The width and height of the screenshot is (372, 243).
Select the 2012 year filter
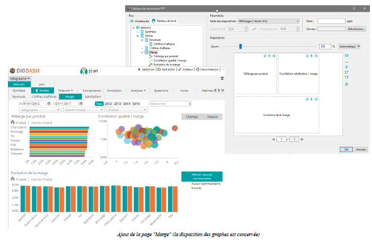click(108, 104)
